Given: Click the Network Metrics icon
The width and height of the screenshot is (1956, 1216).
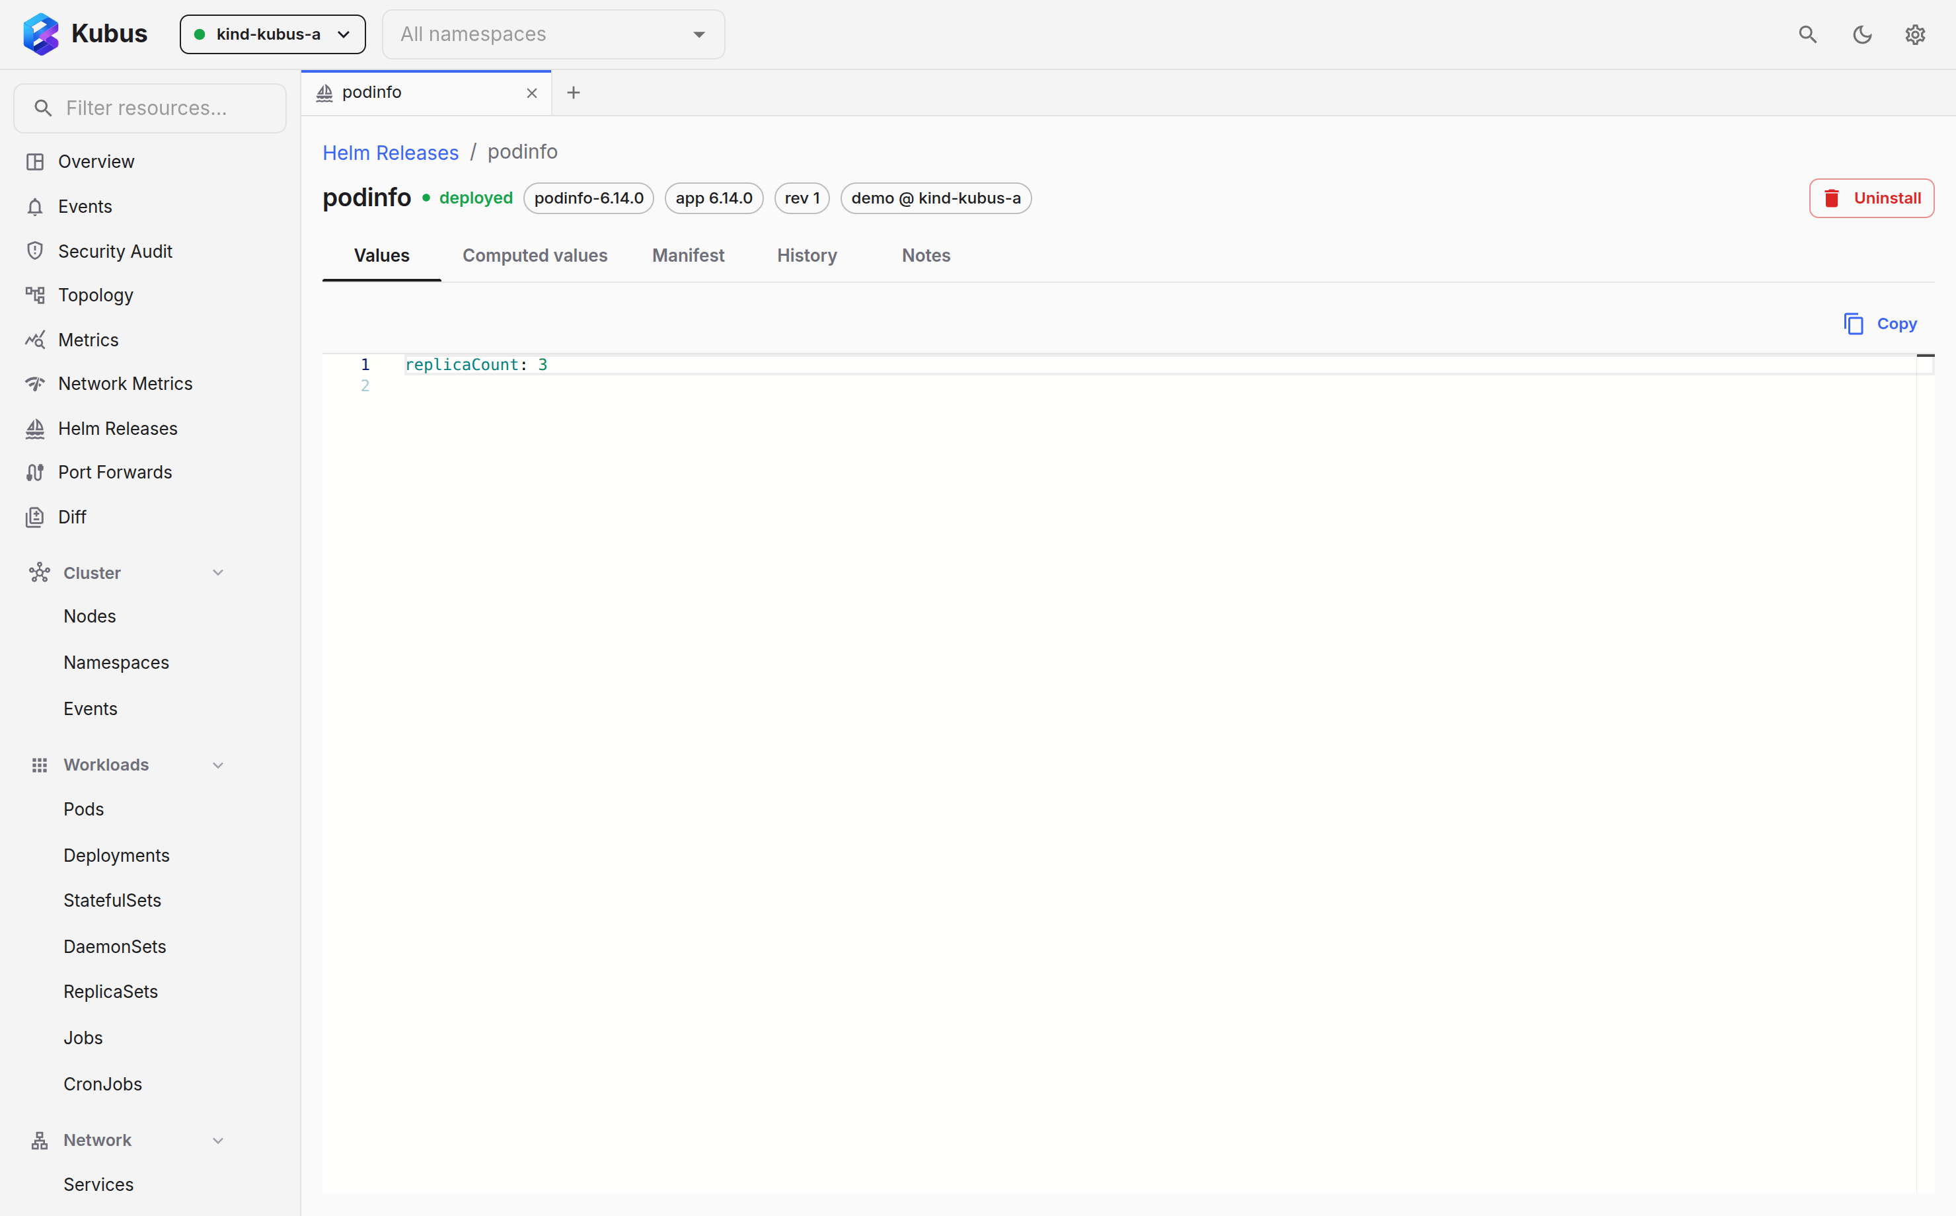Looking at the screenshot, I should [x=34, y=383].
